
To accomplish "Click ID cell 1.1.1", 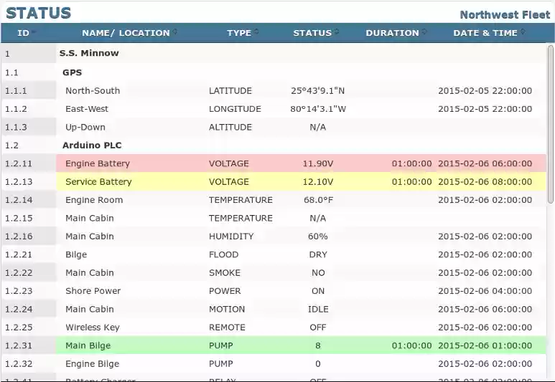I will click(x=16, y=91).
